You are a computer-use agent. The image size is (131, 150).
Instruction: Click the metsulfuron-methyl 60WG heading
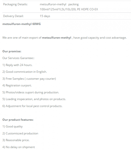[x=21, y=24]
